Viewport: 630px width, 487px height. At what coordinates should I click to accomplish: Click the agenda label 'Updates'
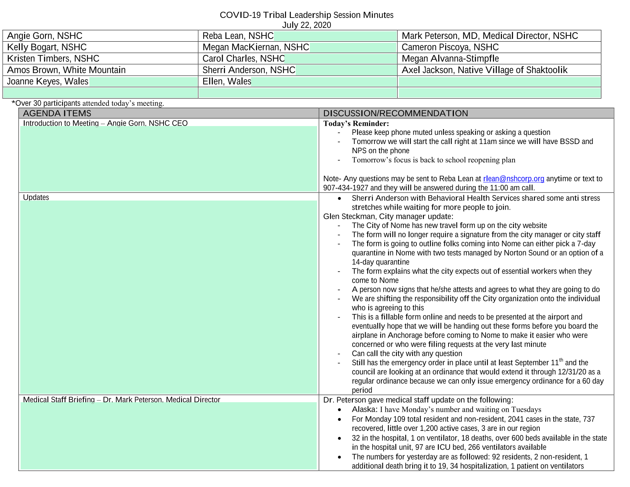36,197
